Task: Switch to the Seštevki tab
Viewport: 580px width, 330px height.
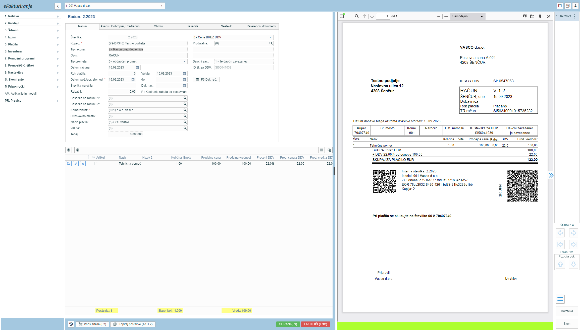Action: [227, 26]
